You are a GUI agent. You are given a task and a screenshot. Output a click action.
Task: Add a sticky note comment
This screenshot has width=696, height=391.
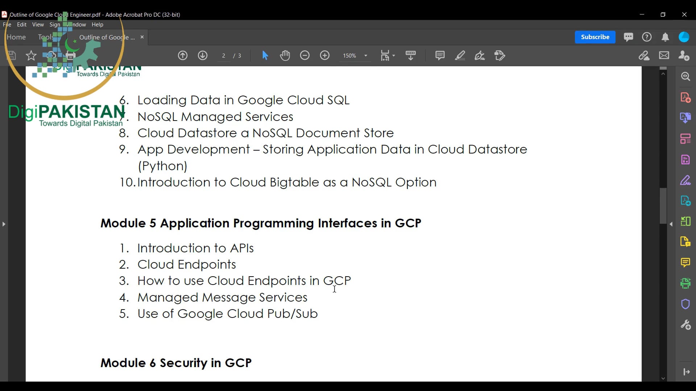point(439,55)
